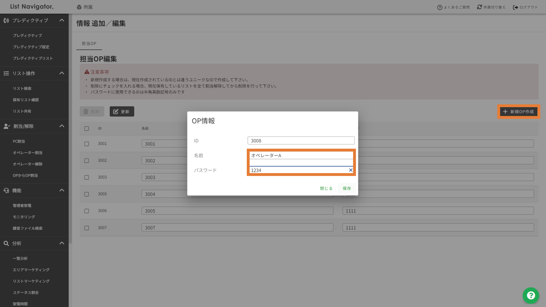Screen dimensions: 546x307
Task: Click the 所属切り替え refresh icon
Action: click(479, 7)
